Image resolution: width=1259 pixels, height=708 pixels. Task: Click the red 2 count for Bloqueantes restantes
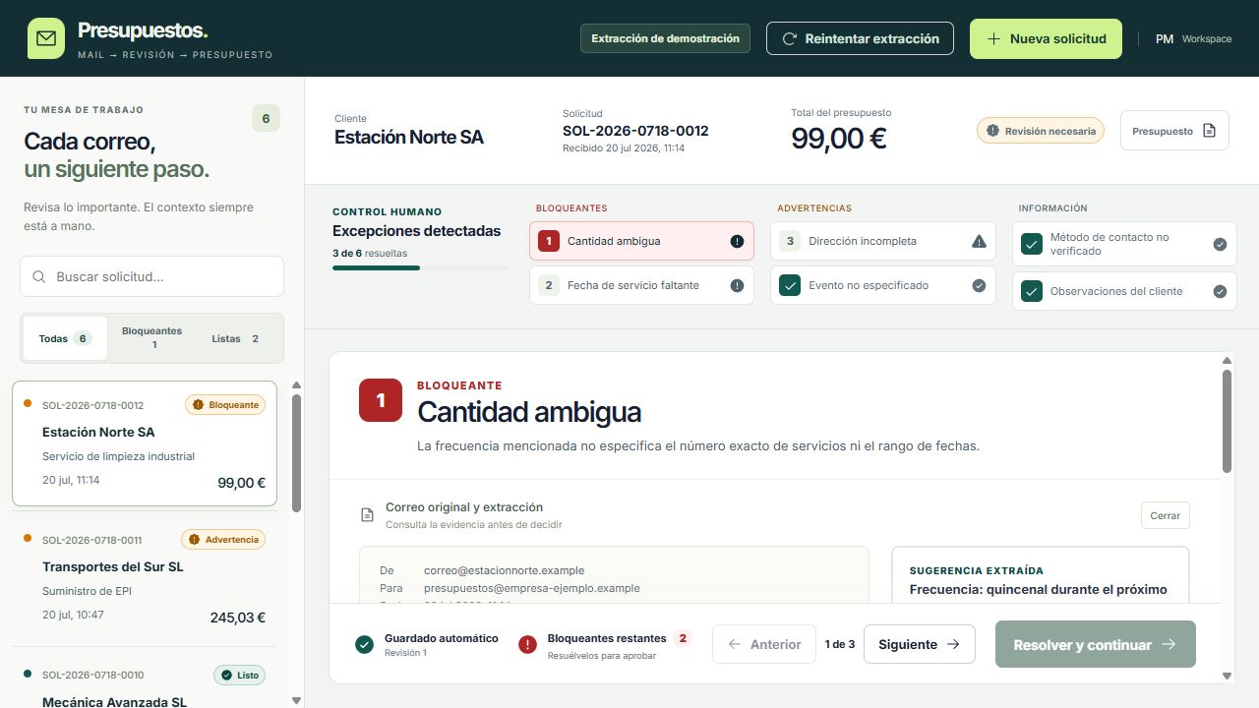(x=683, y=638)
